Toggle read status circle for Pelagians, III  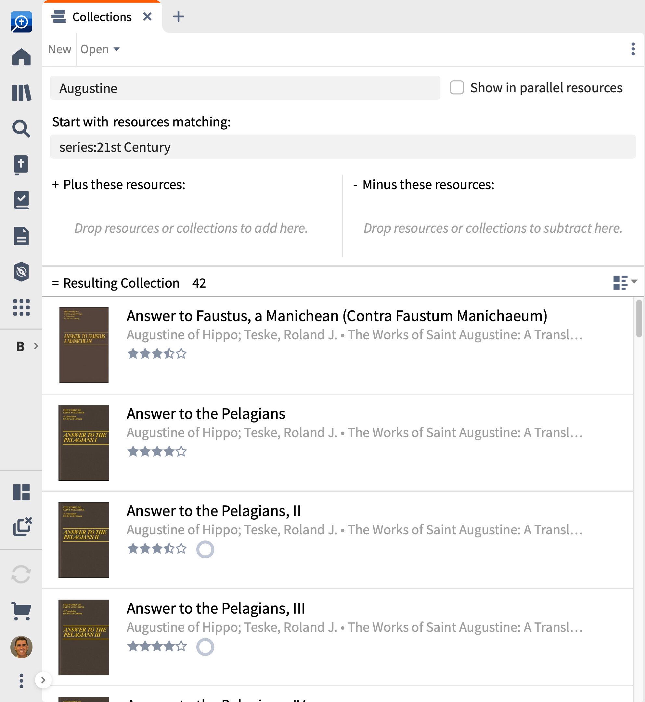205,647
